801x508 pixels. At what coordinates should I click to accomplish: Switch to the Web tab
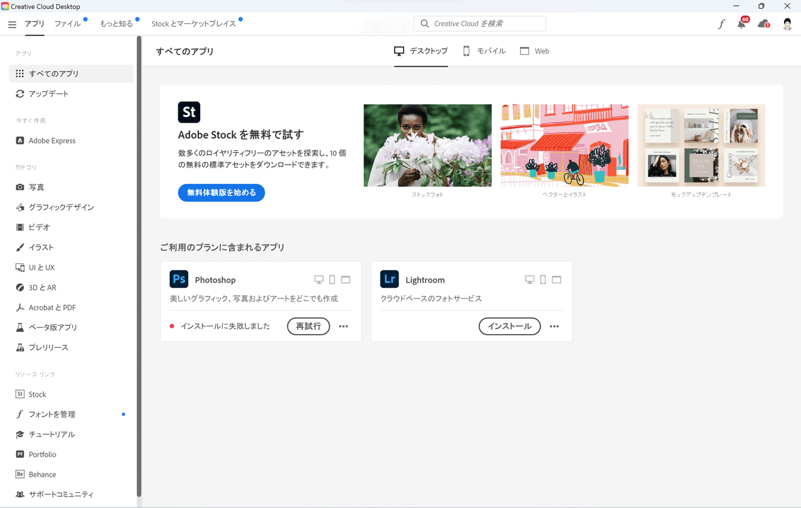point(534,51)
